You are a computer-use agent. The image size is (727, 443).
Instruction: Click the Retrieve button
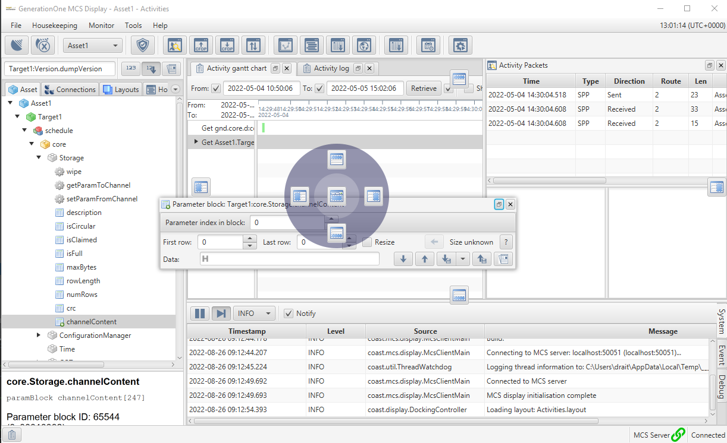(x=424, y=88)
